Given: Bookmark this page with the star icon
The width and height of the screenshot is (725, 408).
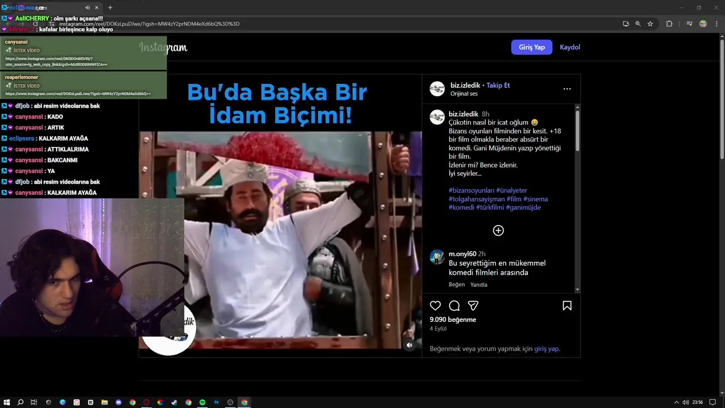Looking at the screenshot, I should point(650,24).
